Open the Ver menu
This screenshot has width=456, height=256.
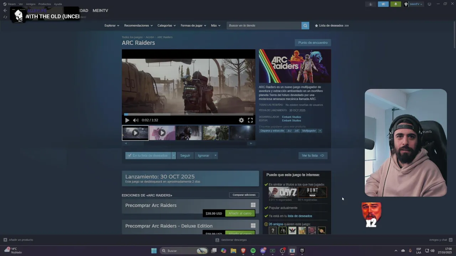click(x=21, y=4)
